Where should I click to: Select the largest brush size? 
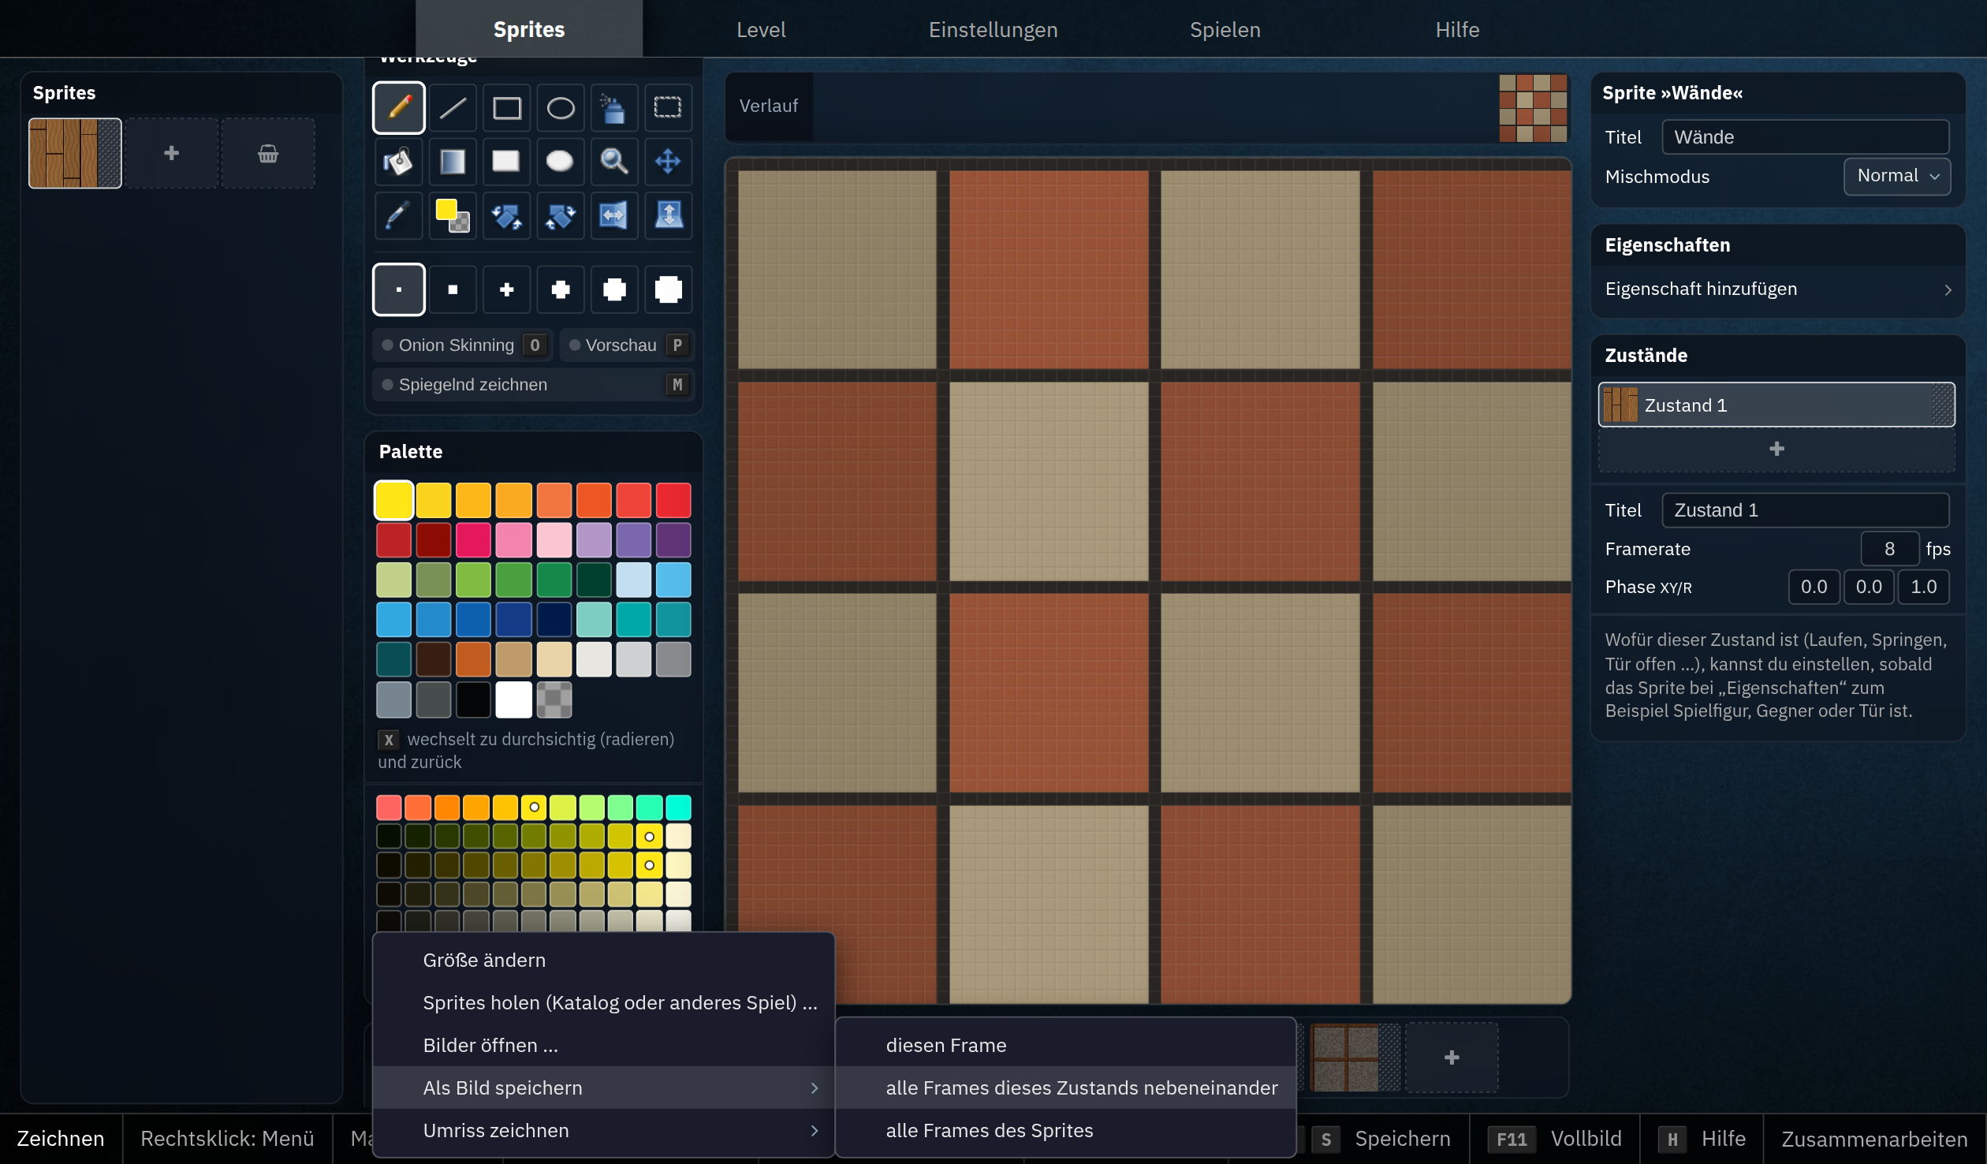pyautogui.click(x=669, y=289)
